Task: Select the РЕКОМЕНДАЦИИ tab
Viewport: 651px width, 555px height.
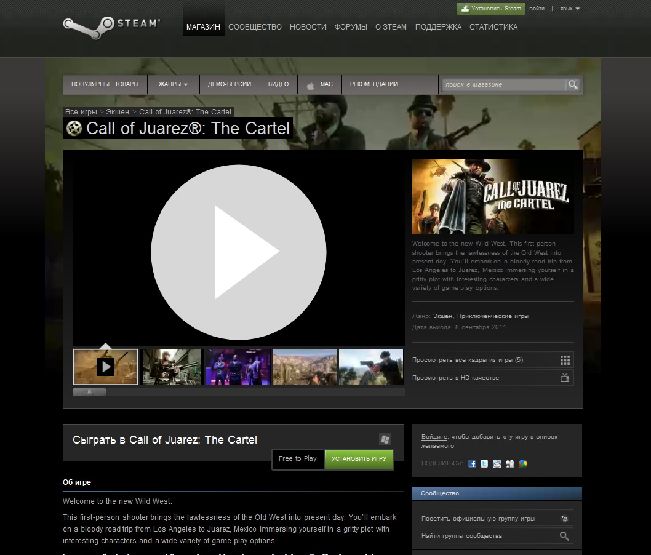Action: (x=374, y=84)
